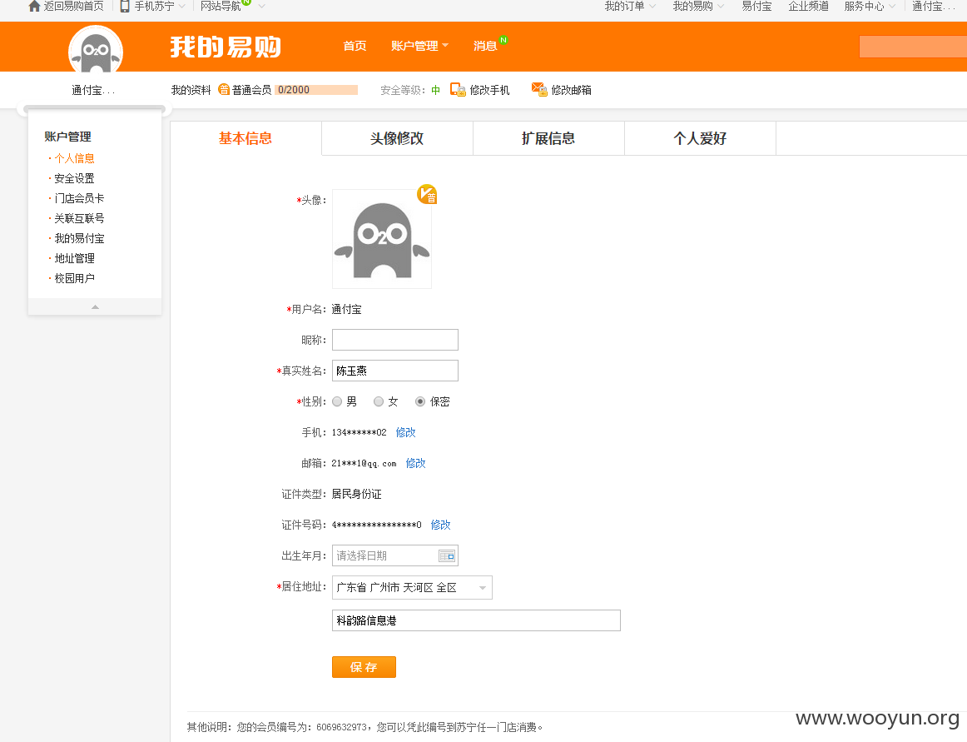
Task: Collapse the sidebar menu using the up arrow
Action: 95,306
